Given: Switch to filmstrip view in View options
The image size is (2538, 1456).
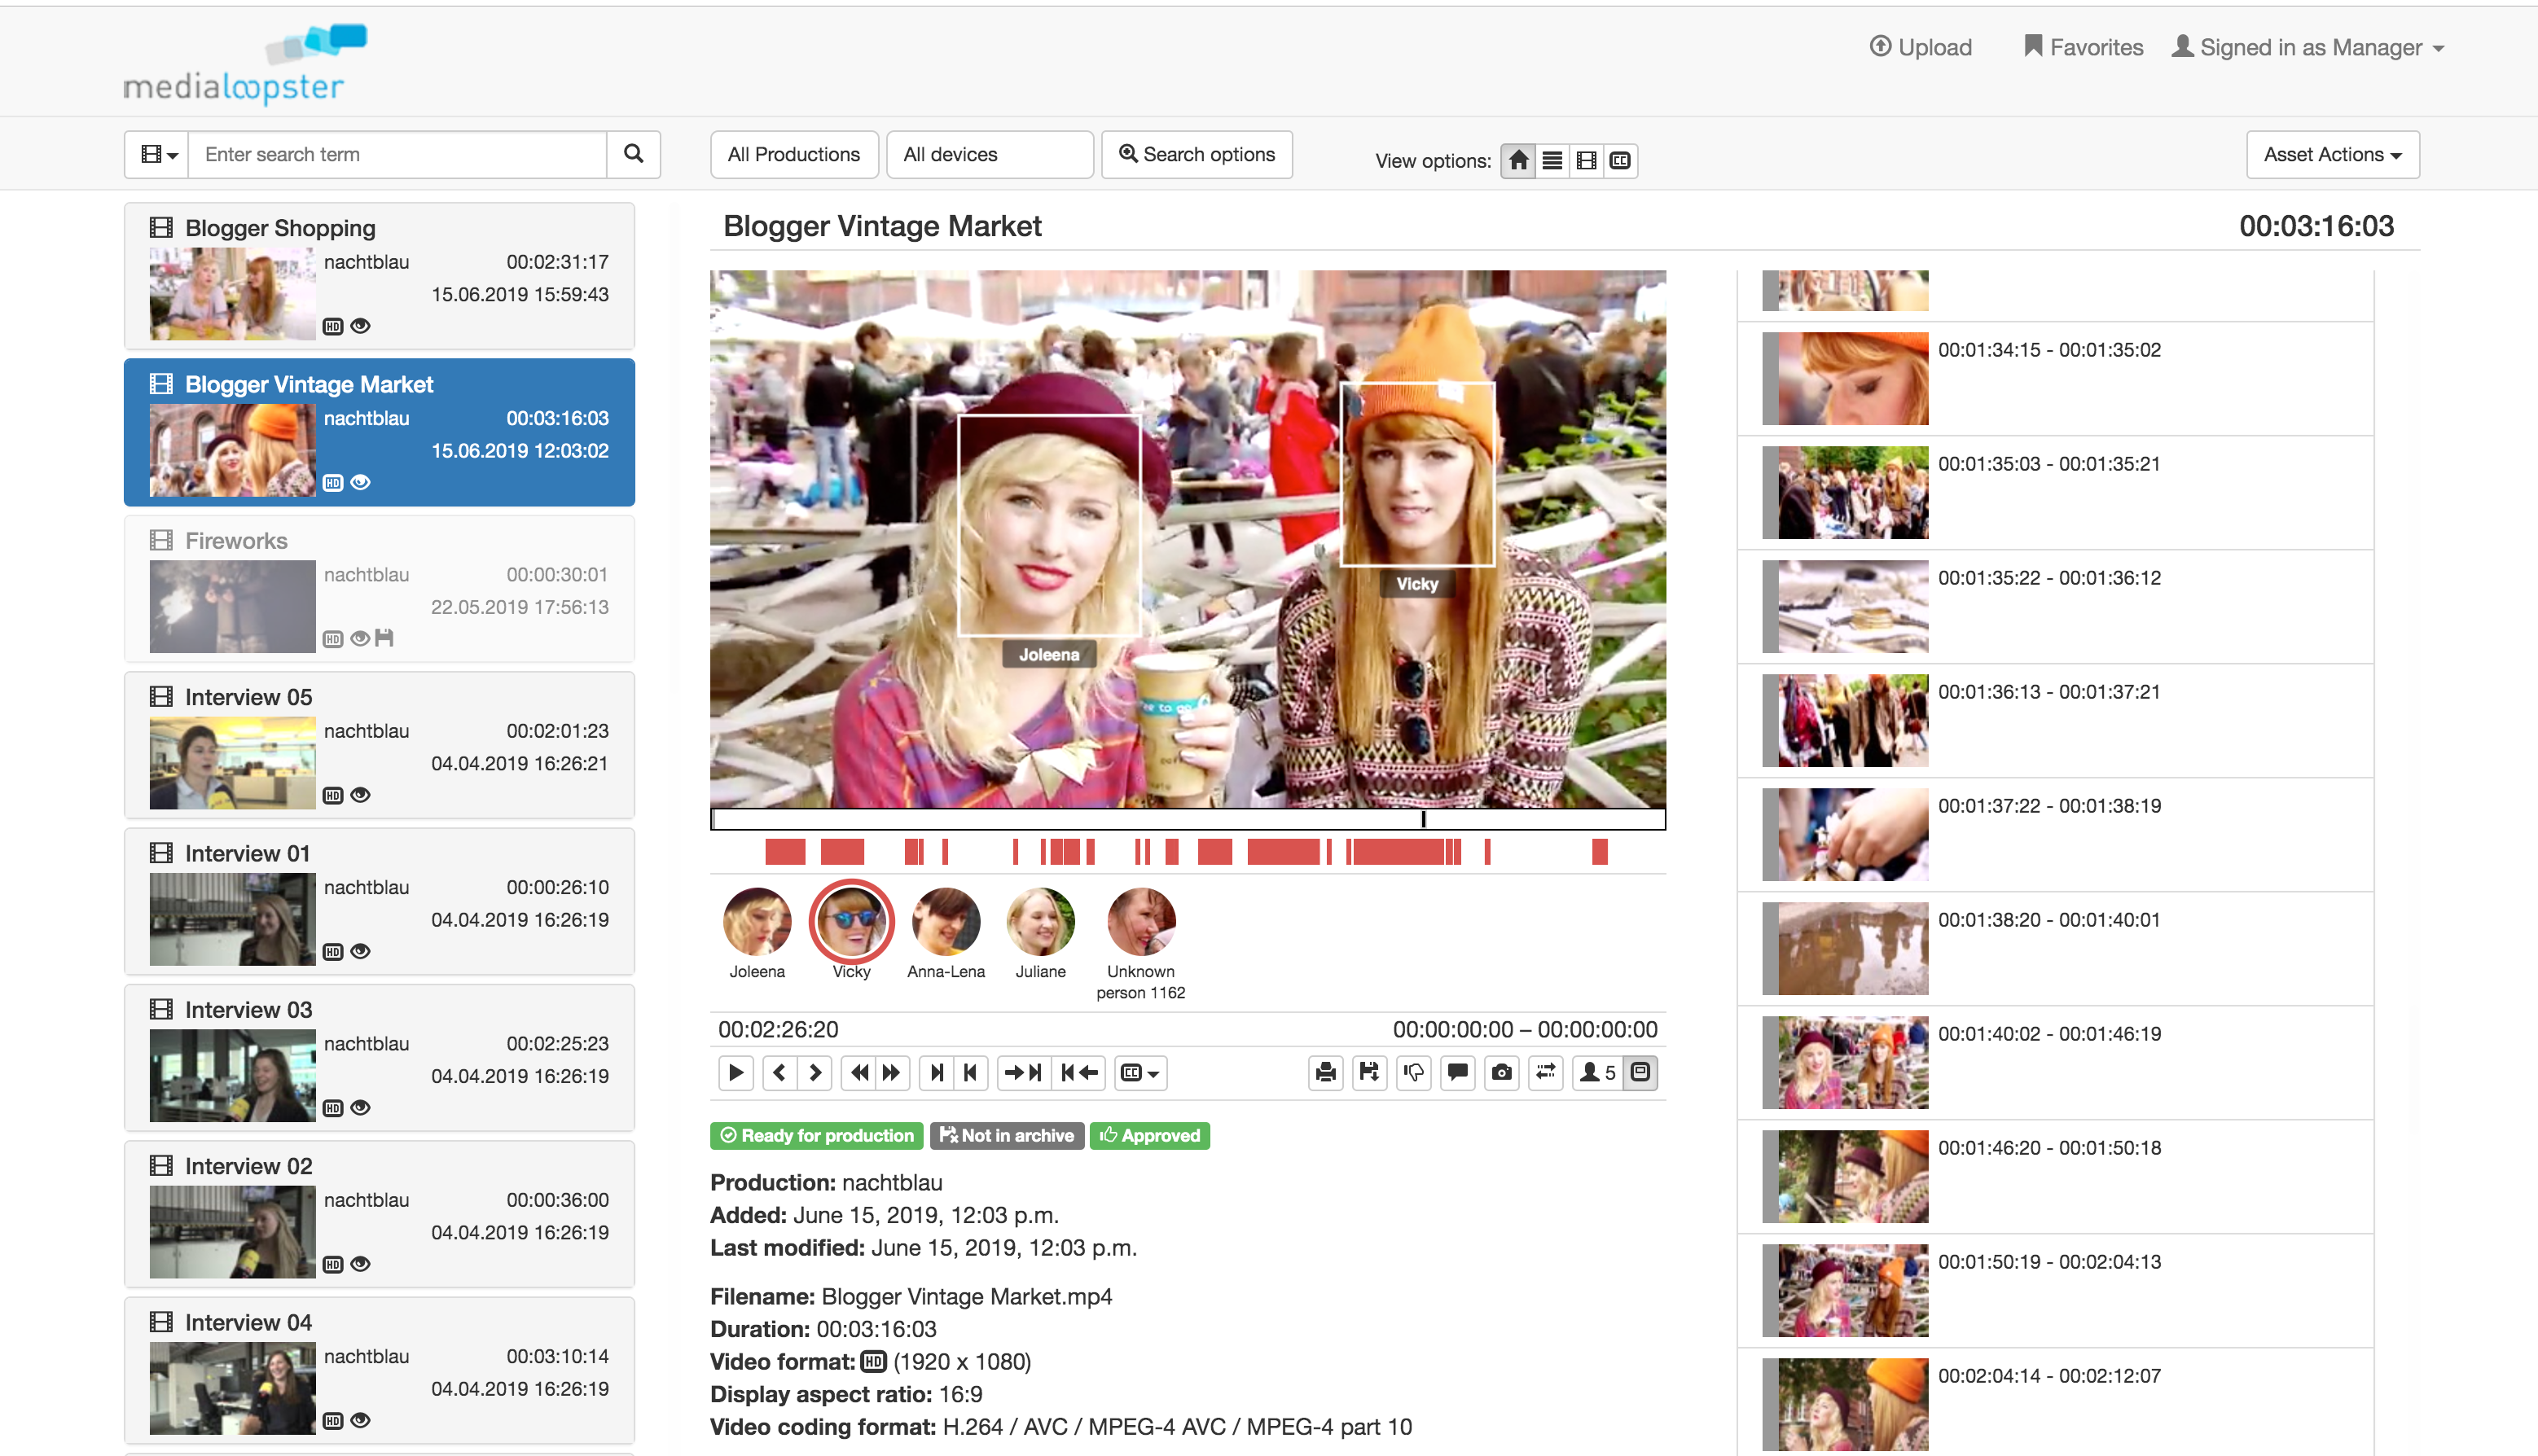Looking at the screenshot, I should (x=1586, y=160).
